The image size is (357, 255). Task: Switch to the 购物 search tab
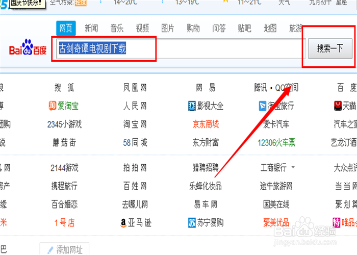(x=193, y=29)
